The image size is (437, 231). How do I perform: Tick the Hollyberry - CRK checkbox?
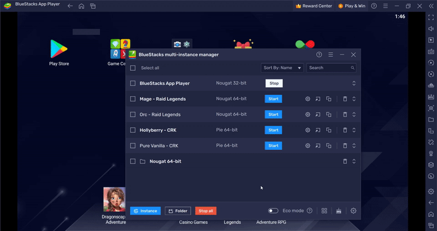click(133, 130)
